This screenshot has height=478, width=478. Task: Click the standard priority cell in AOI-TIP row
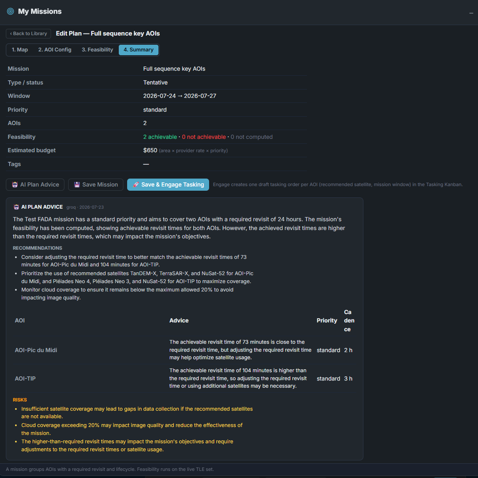tap(328, 378)
